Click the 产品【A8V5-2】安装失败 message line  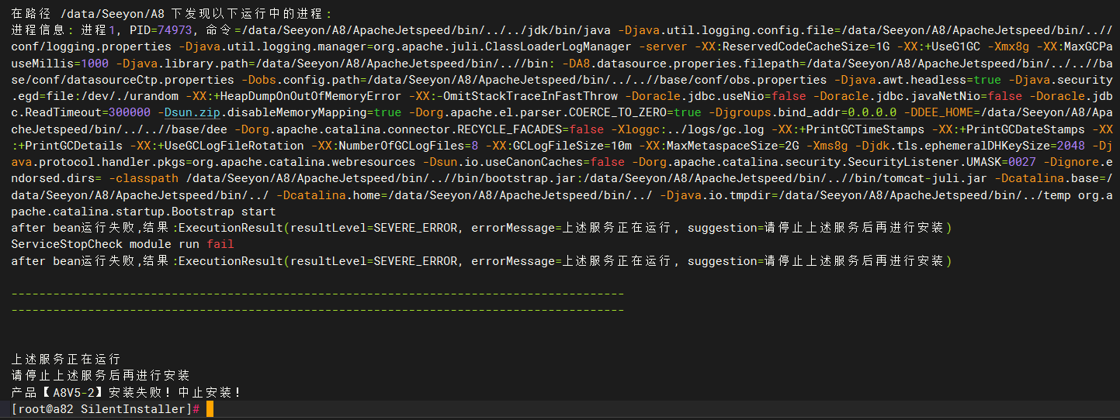pyautogui.click(x=127, y=392)
